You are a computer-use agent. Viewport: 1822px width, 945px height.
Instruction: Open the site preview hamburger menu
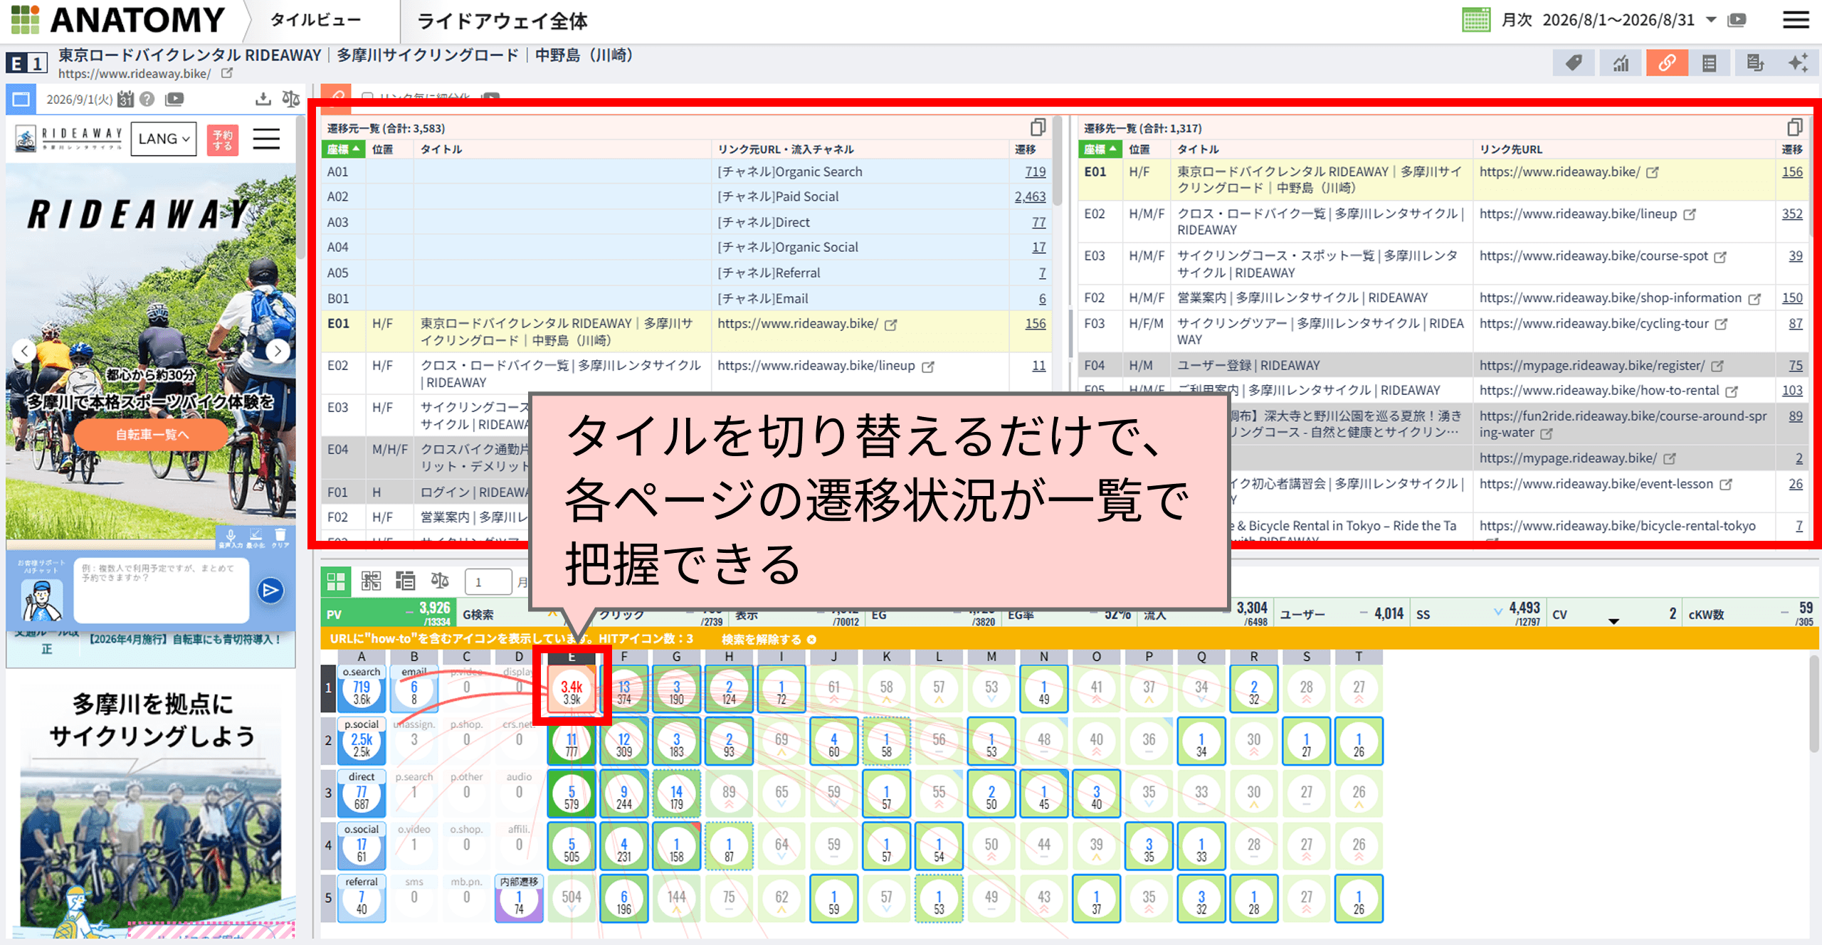pos(267,139)
